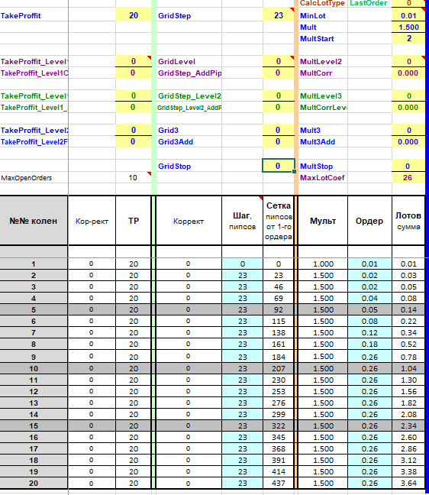Viewport: 429px width, 495px height.
Task: Select the active GridStop value cell
Action: coord(279,166)
